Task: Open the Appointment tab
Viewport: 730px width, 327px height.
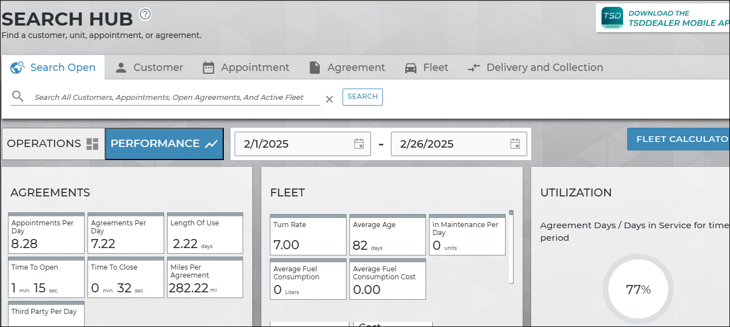Action: tap(246, 68)
